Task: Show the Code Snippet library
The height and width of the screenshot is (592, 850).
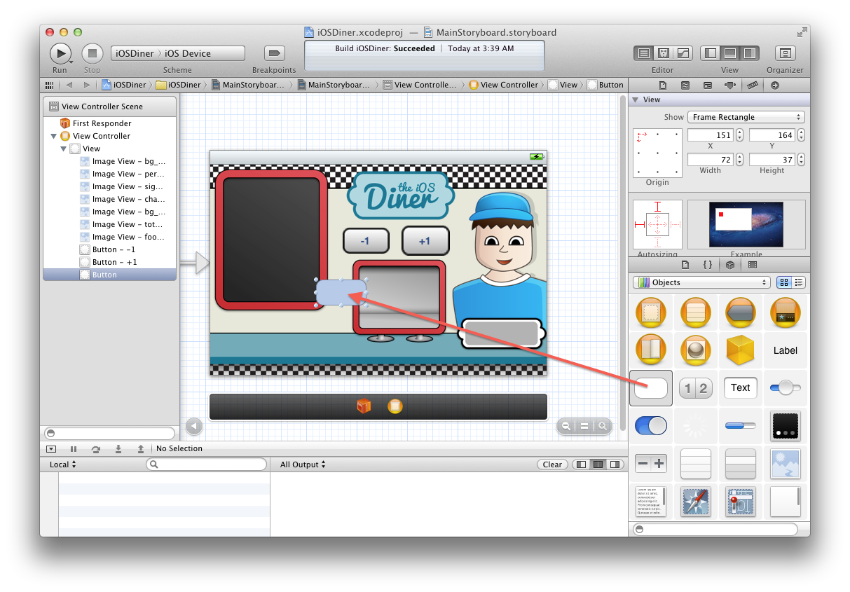Action: 708,265
